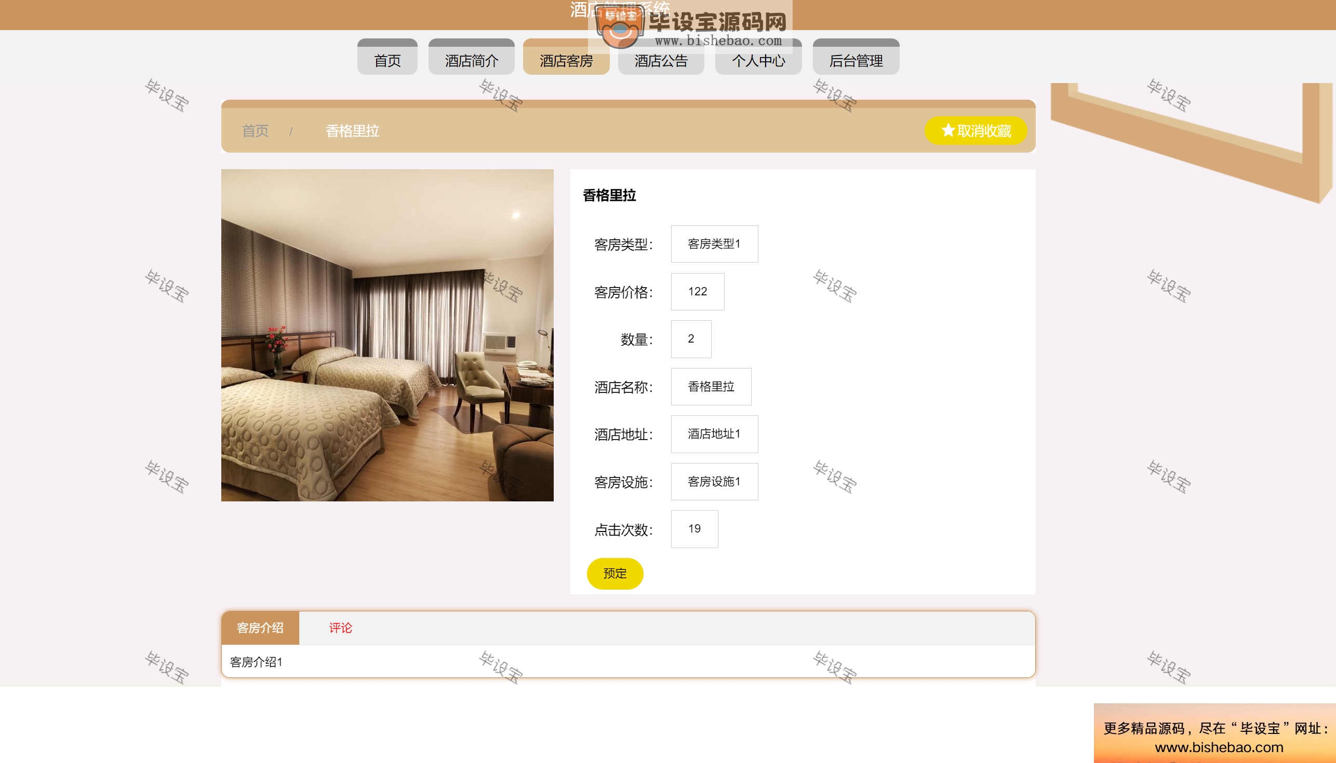Click the 首页 breadcrumb link
The image size is (1336, 763).
click(x=256, y=130)
